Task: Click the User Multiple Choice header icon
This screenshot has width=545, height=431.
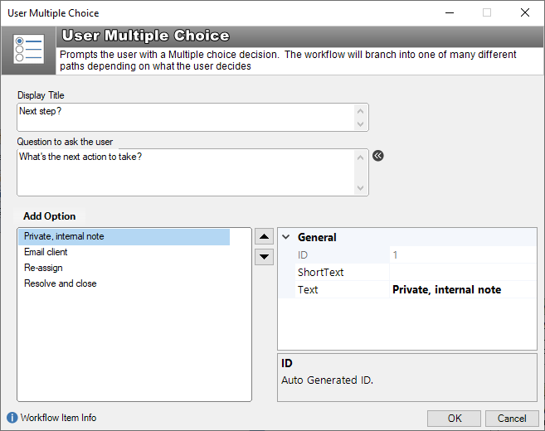Action: tap(28, 49)
